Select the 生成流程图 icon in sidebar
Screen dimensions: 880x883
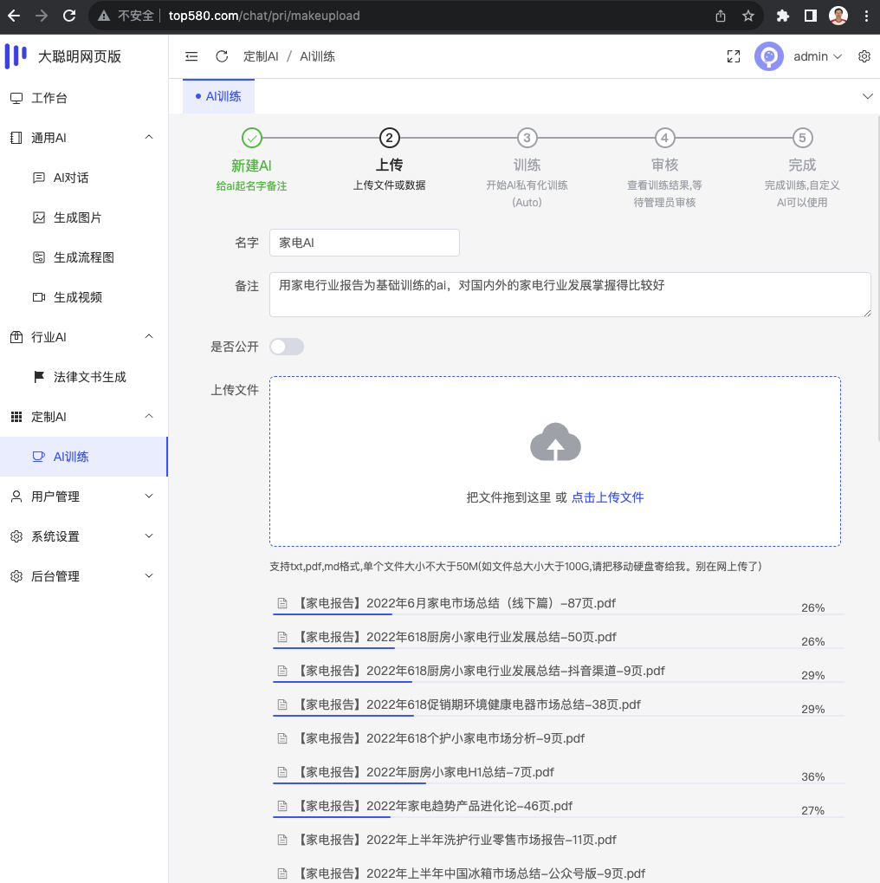pos(37,257)
